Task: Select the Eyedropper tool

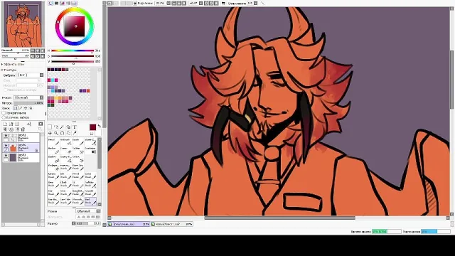Action: (x=75, y=133)
